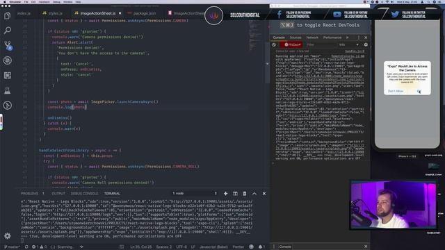Open the Window menu in menu bar
The width and height of the screenshot is (445, 250).
(x=68, y=1)
